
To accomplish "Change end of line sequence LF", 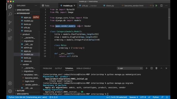I will tap(149, 97).
